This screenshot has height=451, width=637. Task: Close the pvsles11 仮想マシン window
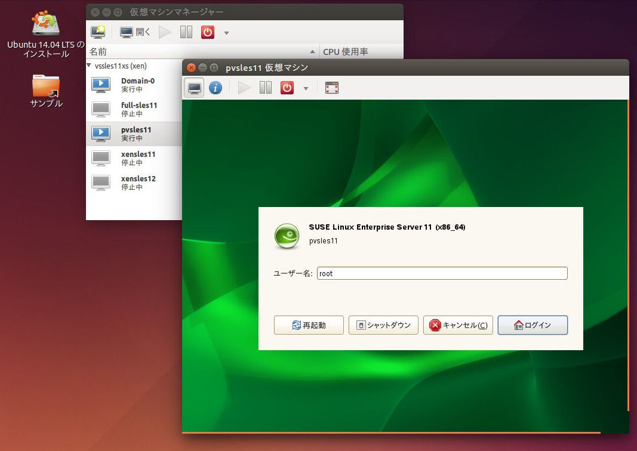pos(192,67)
